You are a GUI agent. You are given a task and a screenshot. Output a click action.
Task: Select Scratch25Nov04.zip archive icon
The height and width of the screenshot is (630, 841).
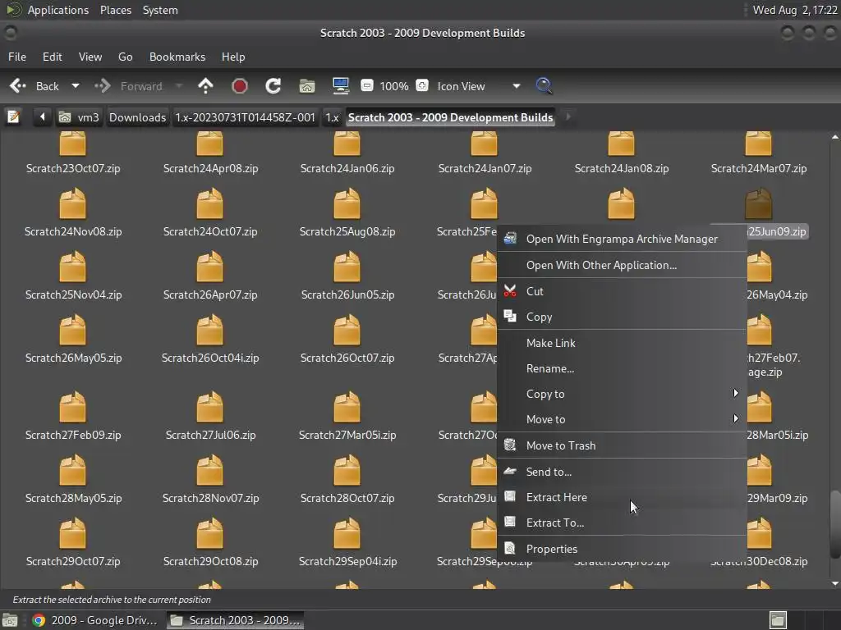[72, 267]
